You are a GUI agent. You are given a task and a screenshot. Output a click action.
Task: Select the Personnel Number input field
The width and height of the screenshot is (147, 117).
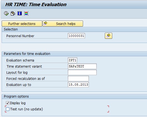tap(76, 36)
